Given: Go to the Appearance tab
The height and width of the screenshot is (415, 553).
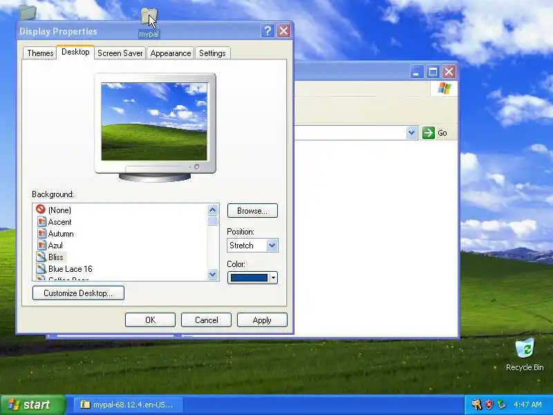Looking at the screenshot, I should 170,53.
